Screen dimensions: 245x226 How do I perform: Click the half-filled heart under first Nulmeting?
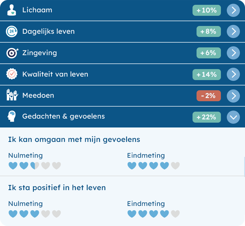pyautogui.click(x=35, y=166)
